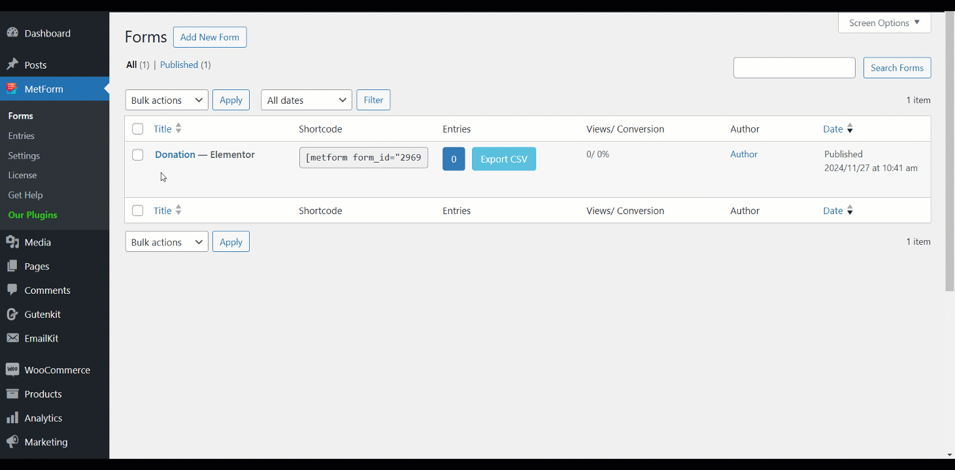Show the All (1) filter link

[x=138, y=65]
